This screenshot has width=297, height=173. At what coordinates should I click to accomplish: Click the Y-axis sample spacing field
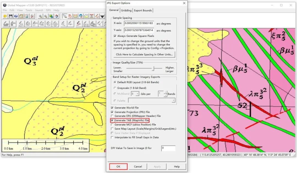[x=139, y=30]
